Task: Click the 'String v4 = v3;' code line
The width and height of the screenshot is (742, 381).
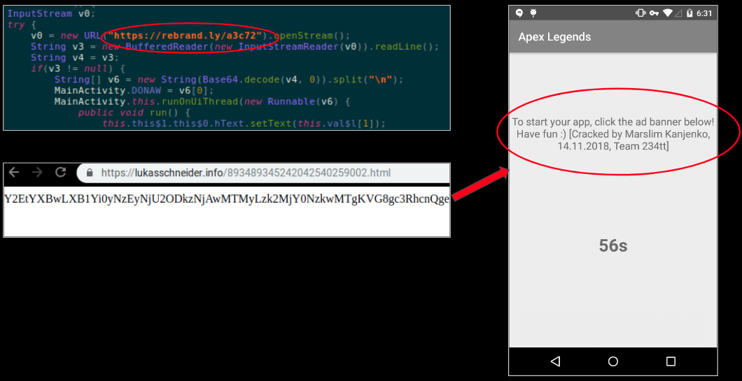Action: pyautogui.click(x=75, y=57)
